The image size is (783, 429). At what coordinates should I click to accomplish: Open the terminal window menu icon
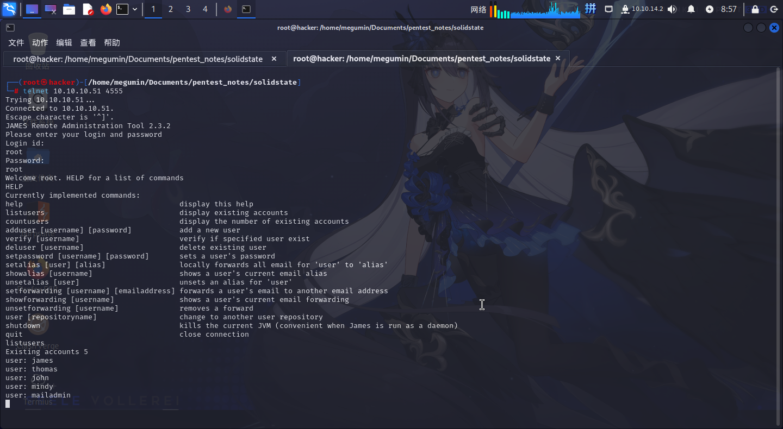pyautogui.click(x=10, y=28)
